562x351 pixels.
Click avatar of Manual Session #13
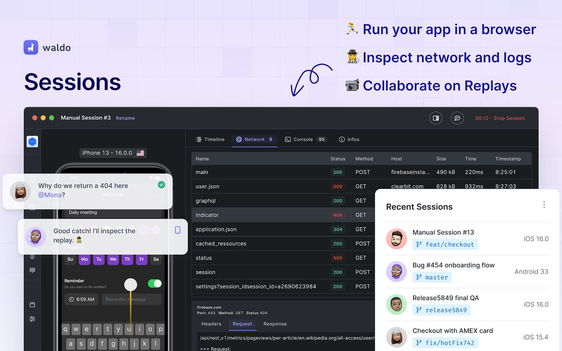coord(396,239)
